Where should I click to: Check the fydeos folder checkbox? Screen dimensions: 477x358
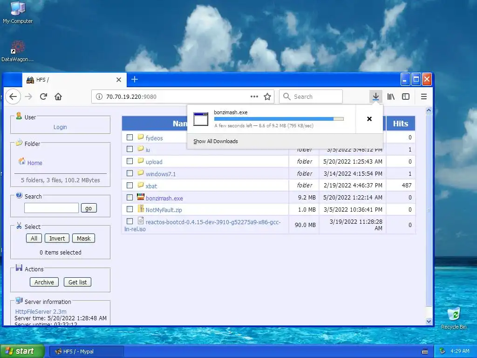click(129, 138)
